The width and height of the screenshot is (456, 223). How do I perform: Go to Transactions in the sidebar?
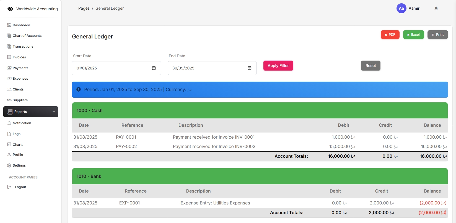[23, 46]
